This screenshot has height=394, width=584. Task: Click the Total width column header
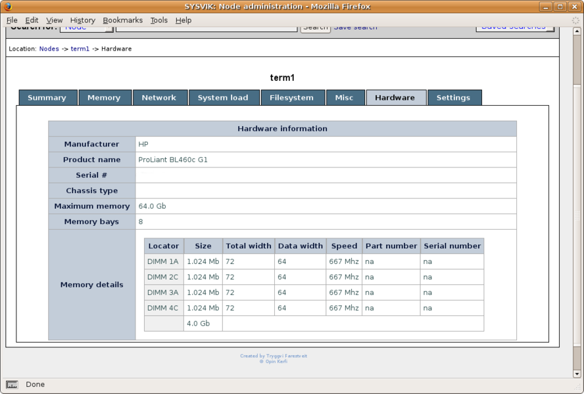249,246
